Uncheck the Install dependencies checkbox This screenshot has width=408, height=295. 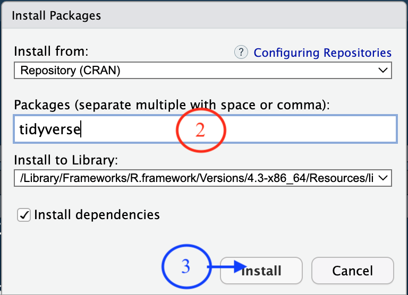tap(24, 215)
